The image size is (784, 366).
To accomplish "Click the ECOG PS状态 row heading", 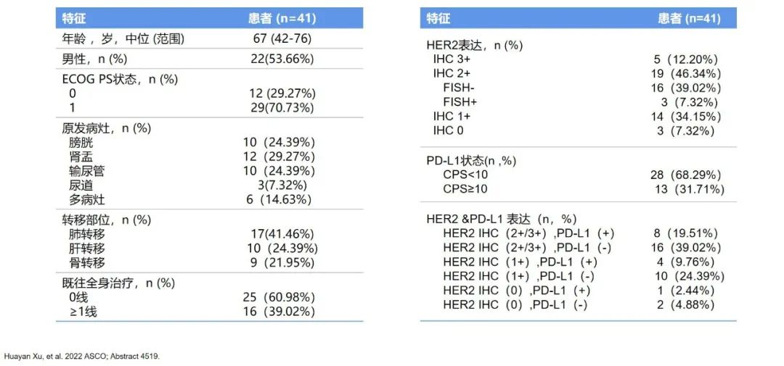I will (x=119, y=79).
